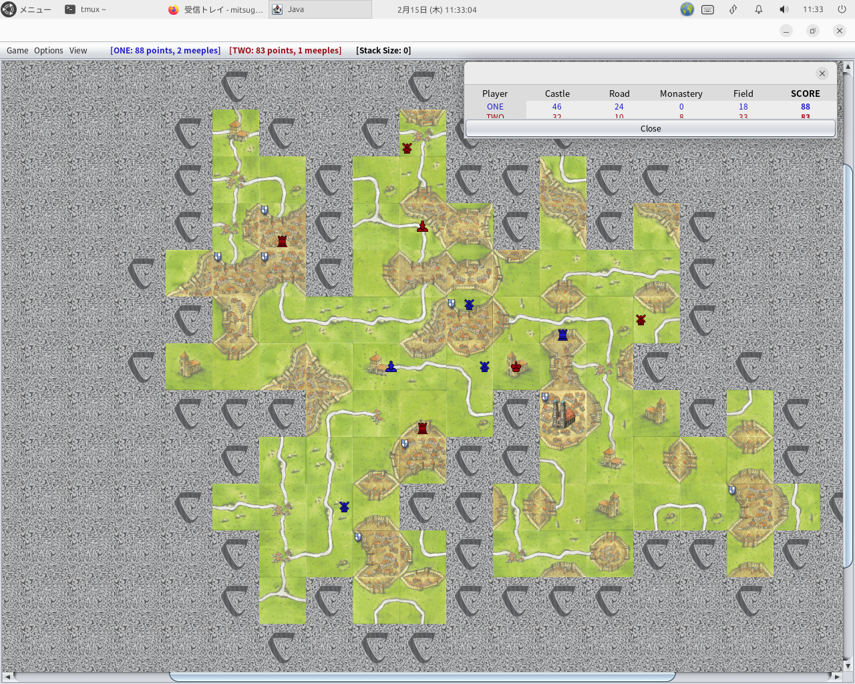The image size is (855, 684).
Task: Open the Game menu
Action: point(17,50)
